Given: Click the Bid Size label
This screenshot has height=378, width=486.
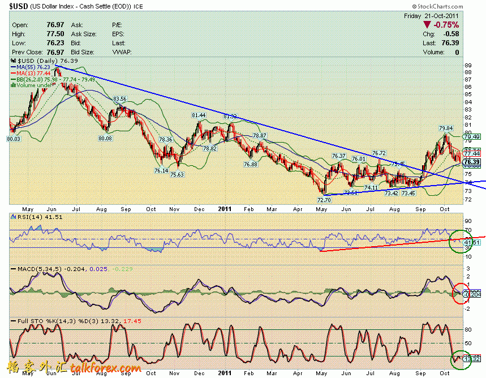Looking at the screenshot, I should point(83,52).
